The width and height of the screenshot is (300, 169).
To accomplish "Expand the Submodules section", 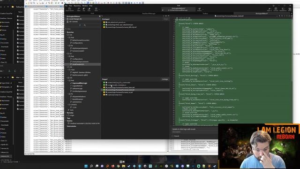I will click(x=71, y=126).
